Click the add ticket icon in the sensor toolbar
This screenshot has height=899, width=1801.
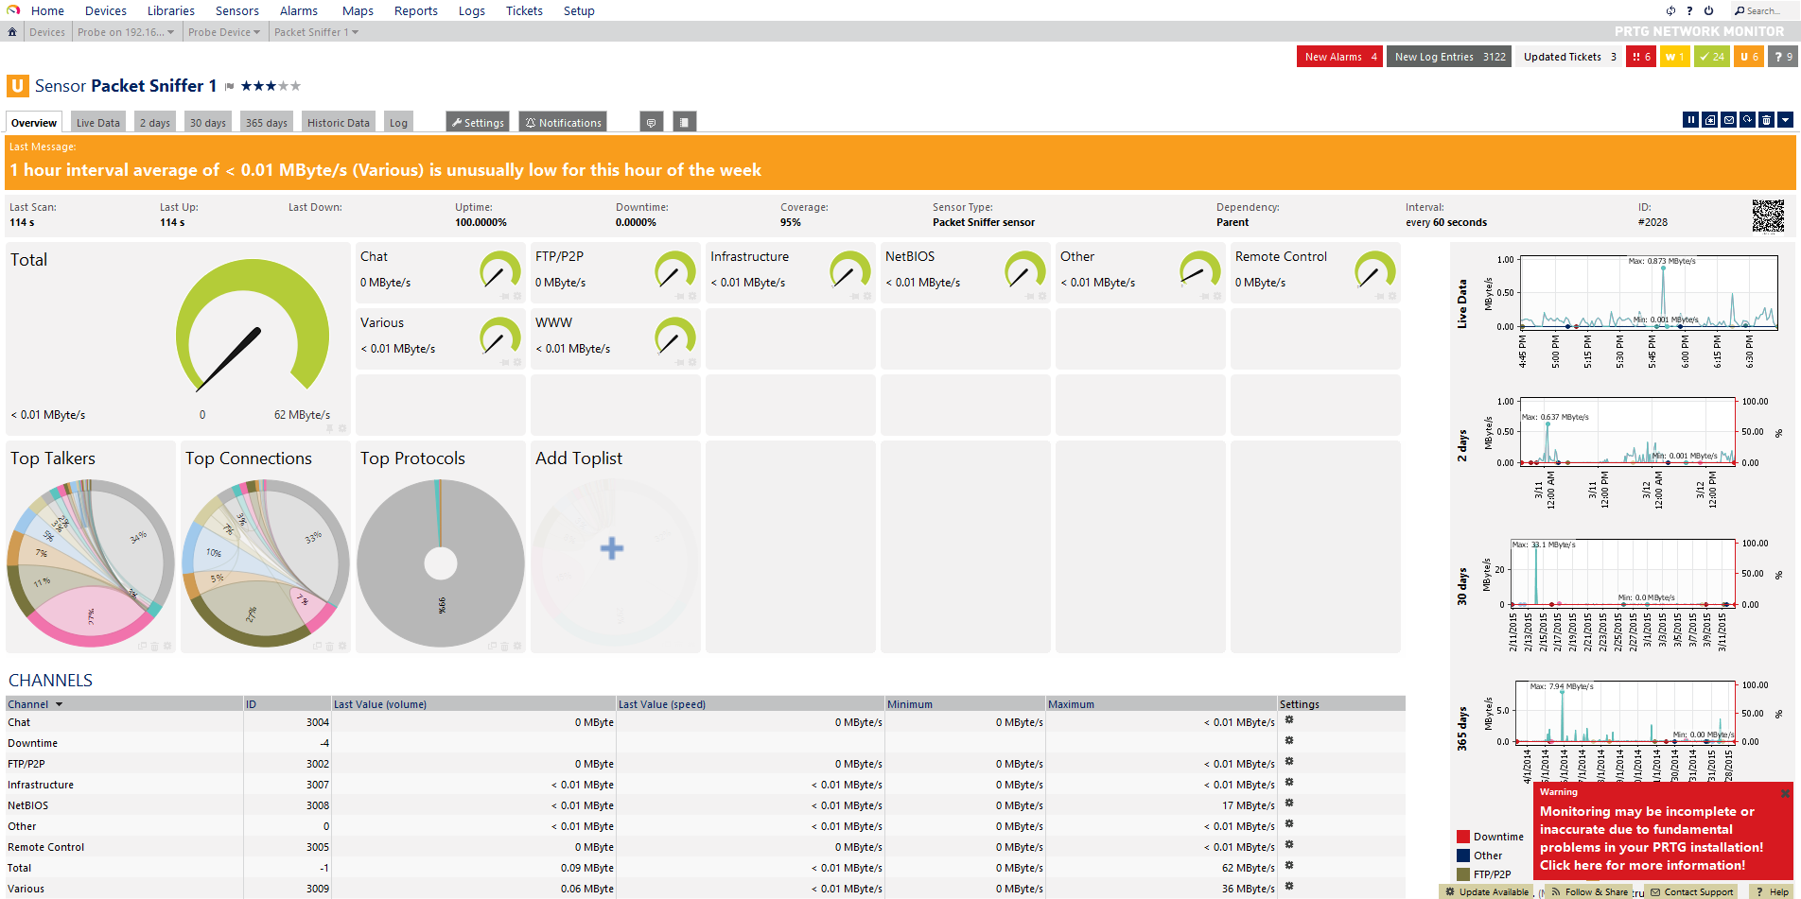[1710, 120]
